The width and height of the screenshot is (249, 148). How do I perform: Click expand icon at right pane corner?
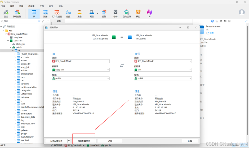tap(246, 21)
